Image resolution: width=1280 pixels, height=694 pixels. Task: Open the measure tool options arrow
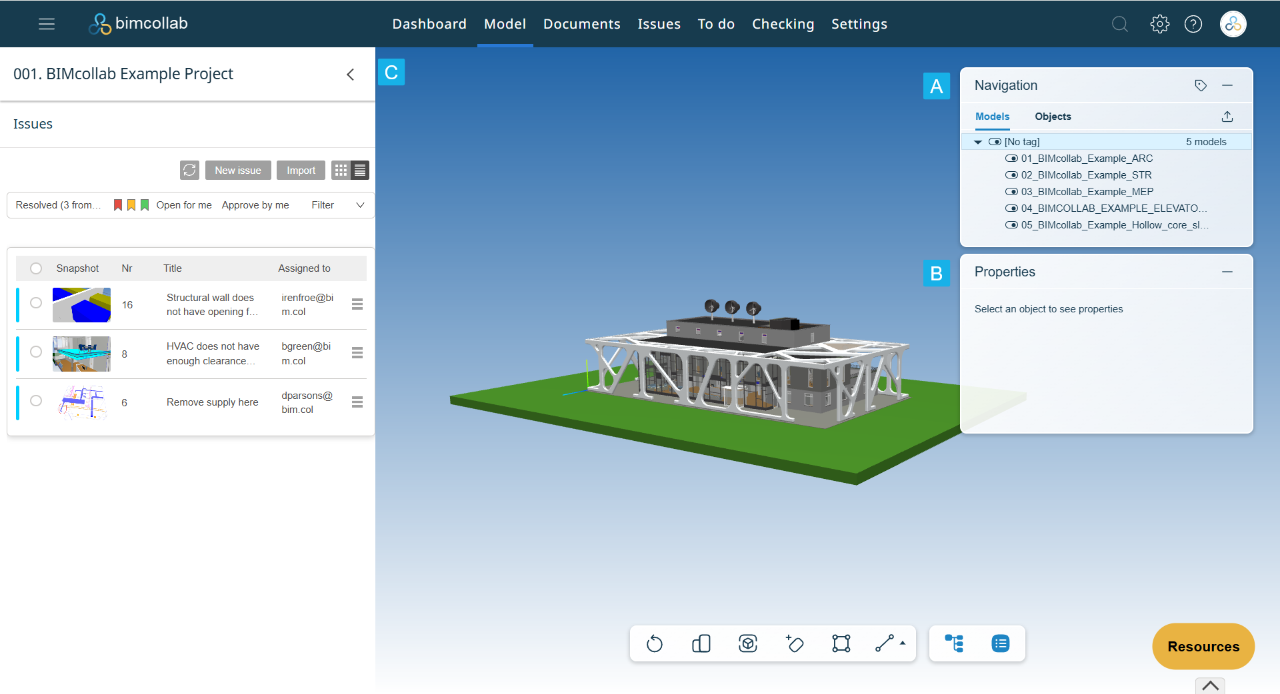pos(903,643)
